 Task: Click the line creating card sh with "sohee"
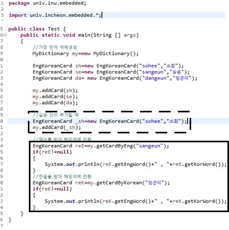(x=108, y=66)
